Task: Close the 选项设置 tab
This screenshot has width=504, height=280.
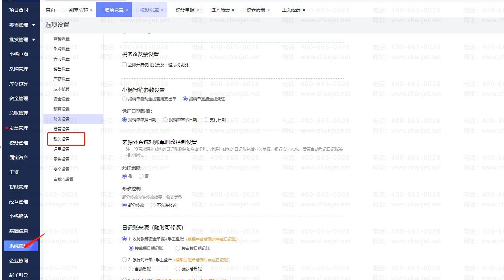Action: tap(127, 10)
